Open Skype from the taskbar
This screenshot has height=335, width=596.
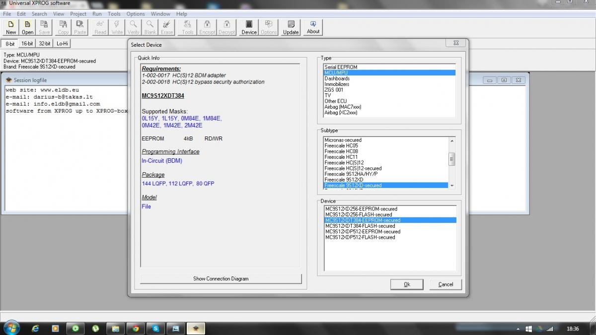pos(156,329)
